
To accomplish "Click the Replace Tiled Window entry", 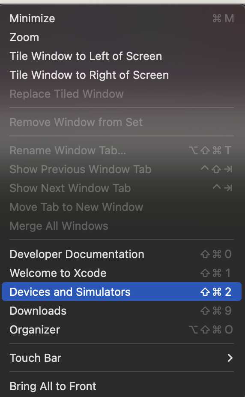I will click(x=122, y=94).
